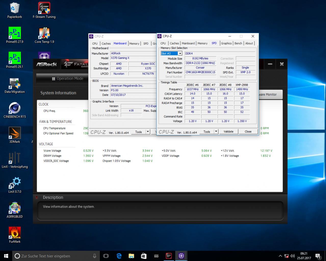
Task: Open File Explorer from taskbar
Action: [x=131, y=256]
